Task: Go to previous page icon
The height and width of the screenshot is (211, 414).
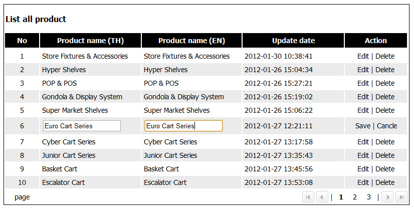Action: [322, 197]
